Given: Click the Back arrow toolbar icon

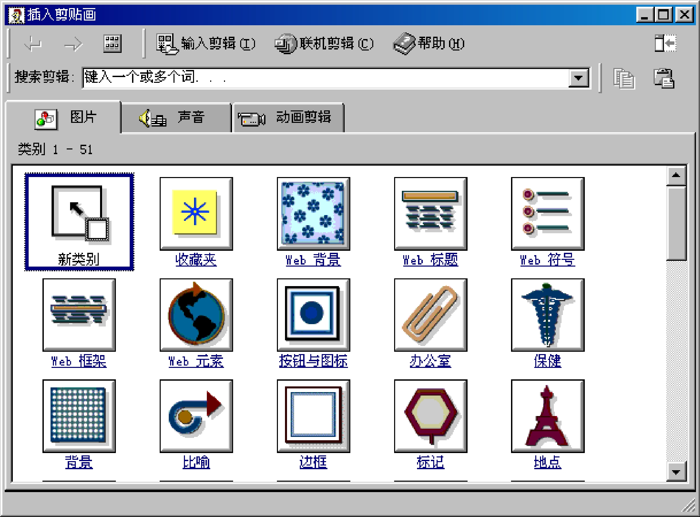Looking at the screenshot, I should (x=33, y=44).
